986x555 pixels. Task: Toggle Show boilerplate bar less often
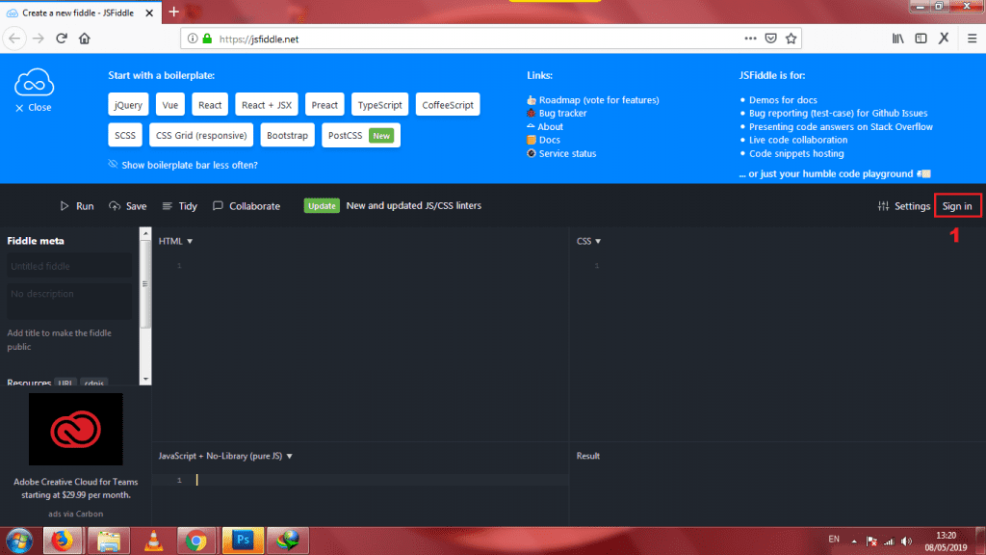(183, 165)
